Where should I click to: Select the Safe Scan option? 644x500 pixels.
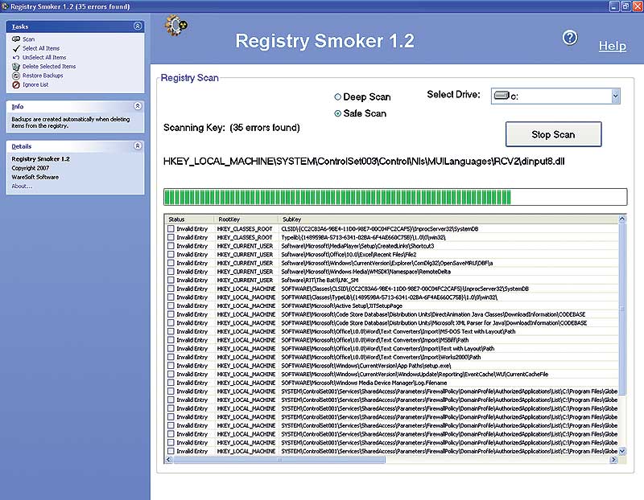(337, 113)
